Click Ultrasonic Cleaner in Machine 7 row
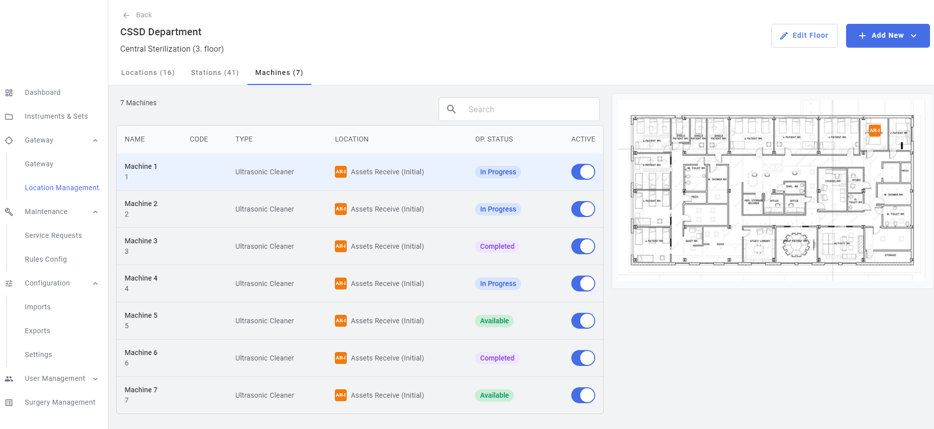Viewport: 934px width, 429px height. 265,395
